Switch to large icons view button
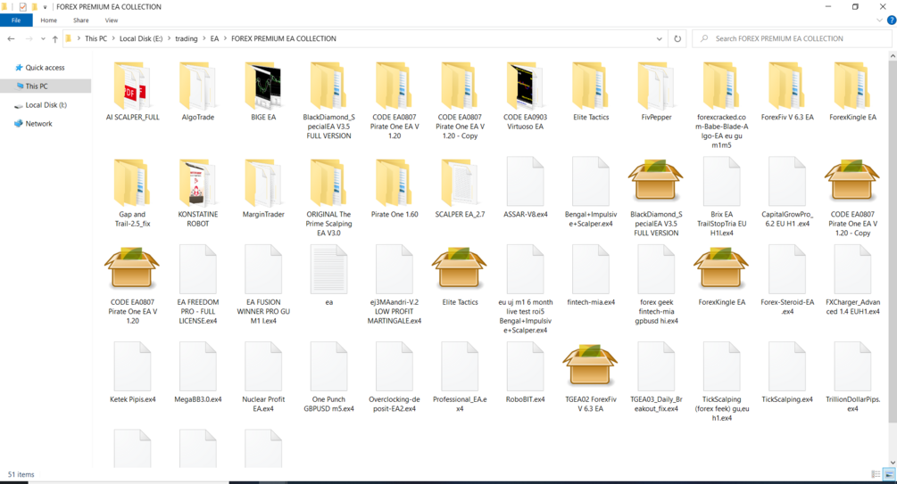 [889, 474]
